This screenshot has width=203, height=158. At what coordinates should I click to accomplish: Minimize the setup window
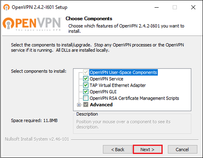[157, 7]
